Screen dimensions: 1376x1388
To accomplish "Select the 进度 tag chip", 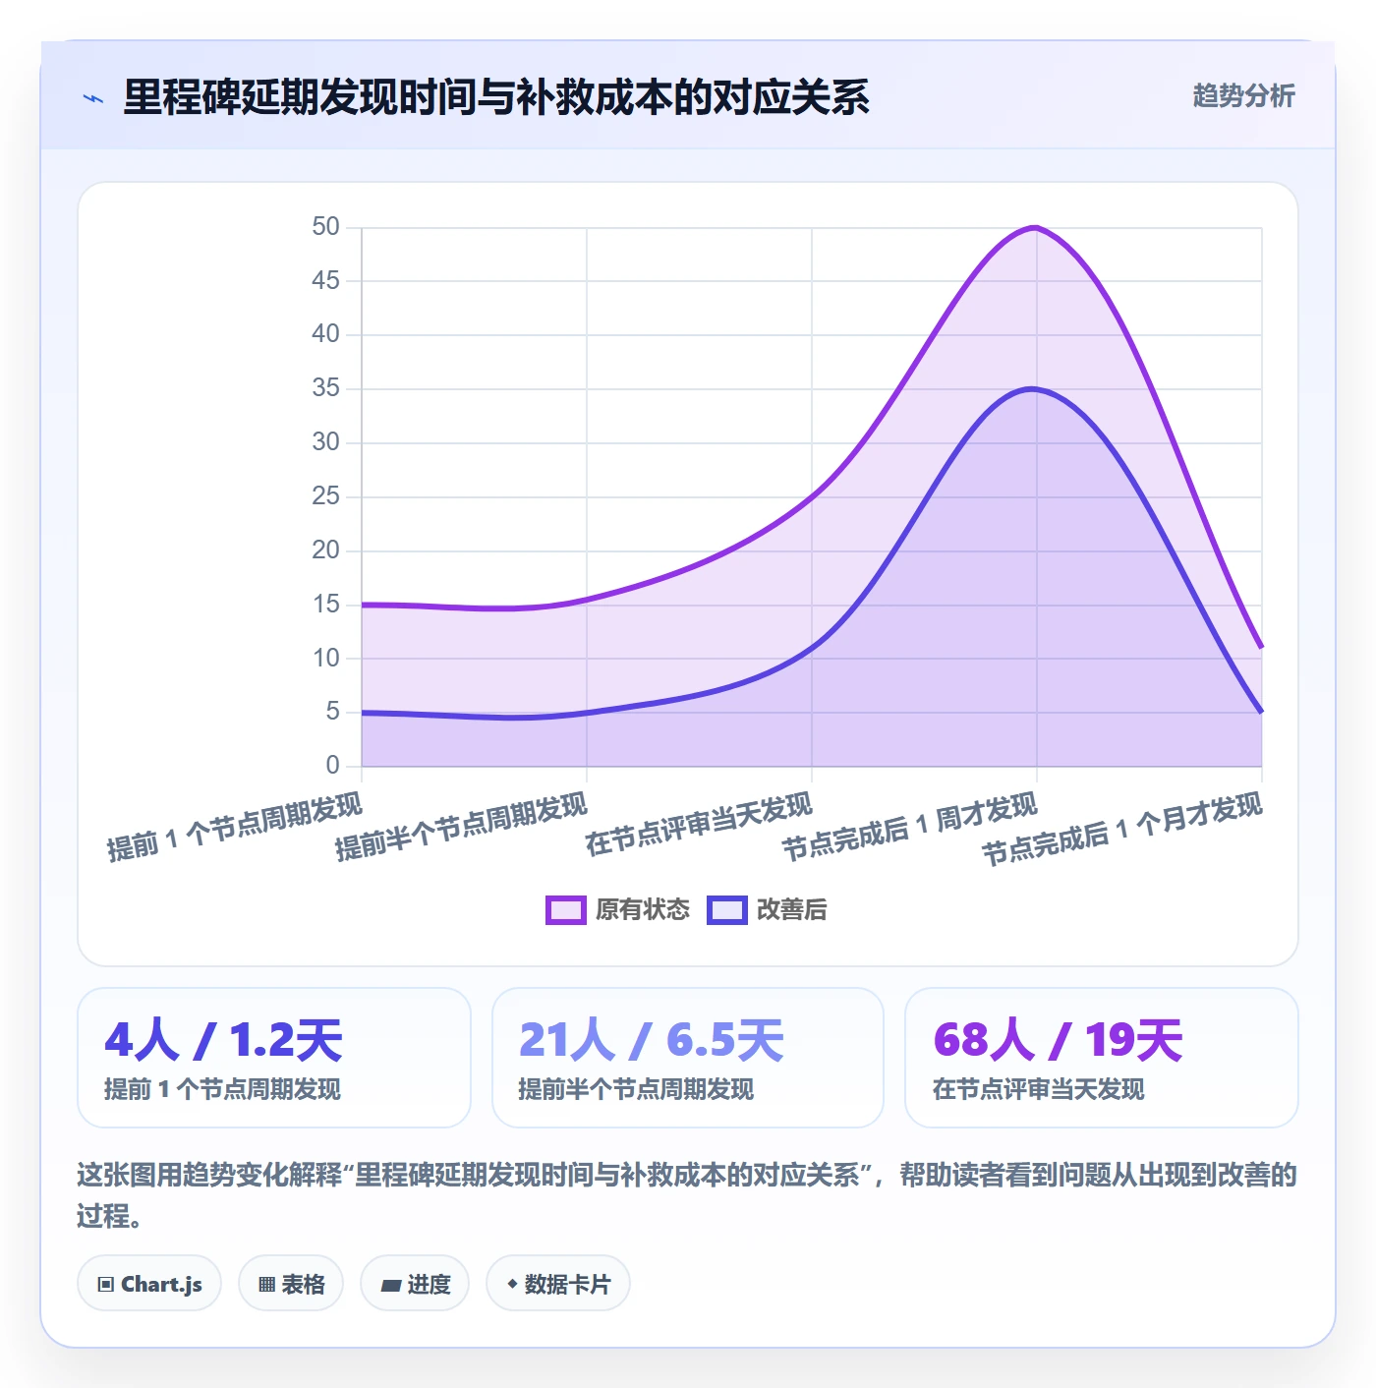I will point(415,1284).
